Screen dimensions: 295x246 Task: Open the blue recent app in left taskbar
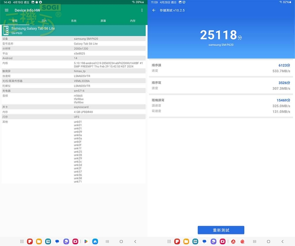[95, 241]
